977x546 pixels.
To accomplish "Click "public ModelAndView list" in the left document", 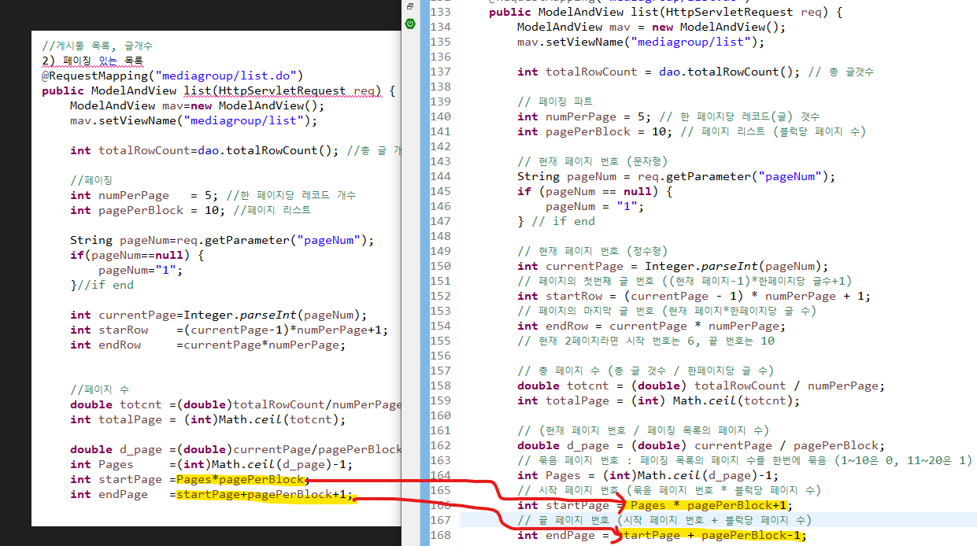I will click(126, 91).
